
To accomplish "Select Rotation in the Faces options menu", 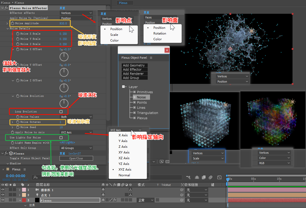I will click(x=160, y=33).
